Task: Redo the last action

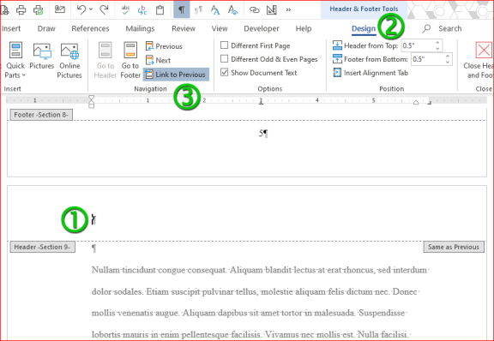Action: [104, 9]
